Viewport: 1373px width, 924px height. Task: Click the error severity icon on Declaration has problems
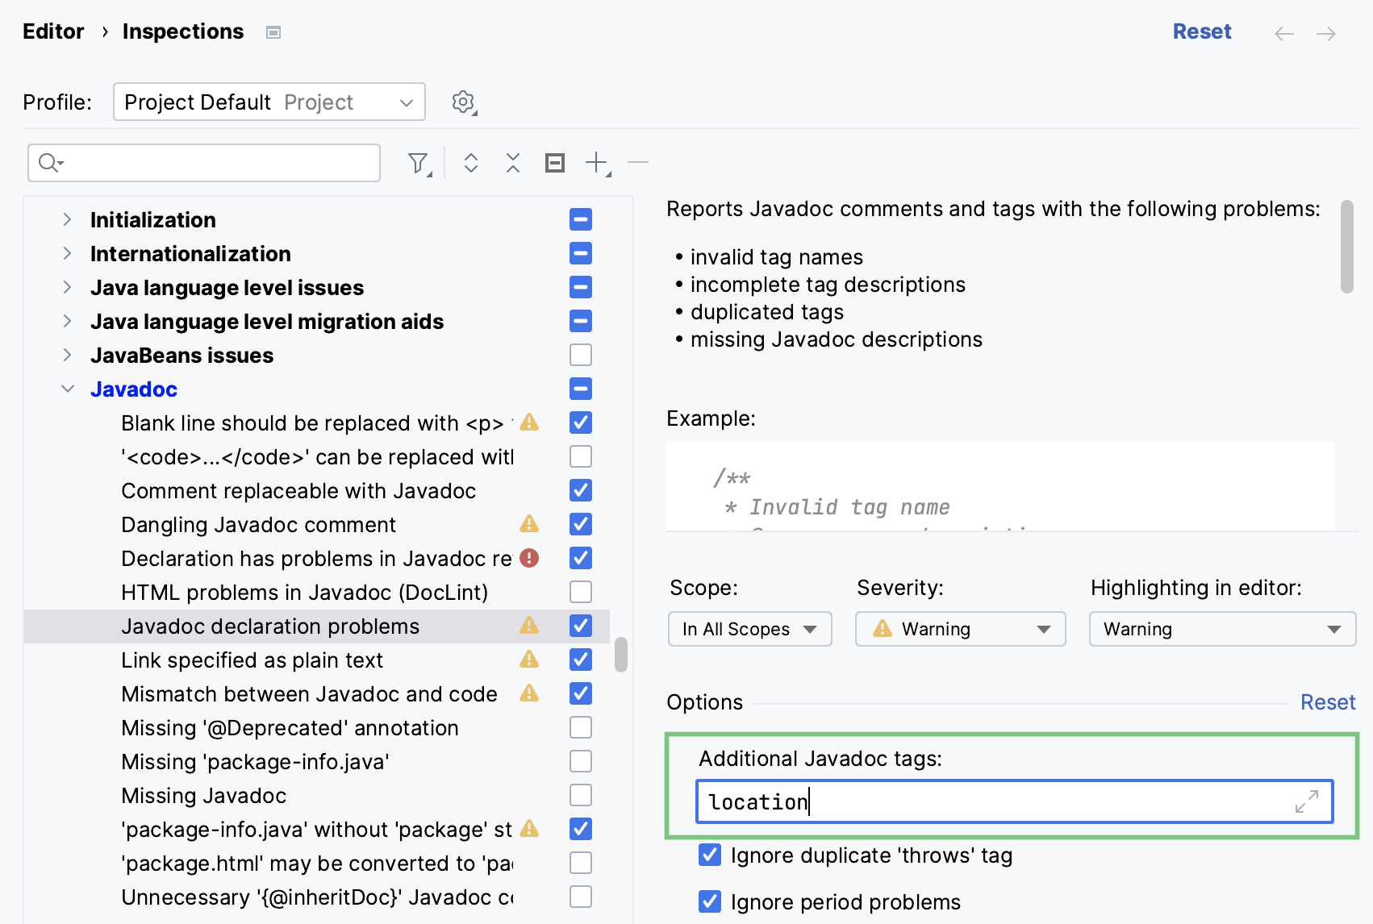coord(529,558)
